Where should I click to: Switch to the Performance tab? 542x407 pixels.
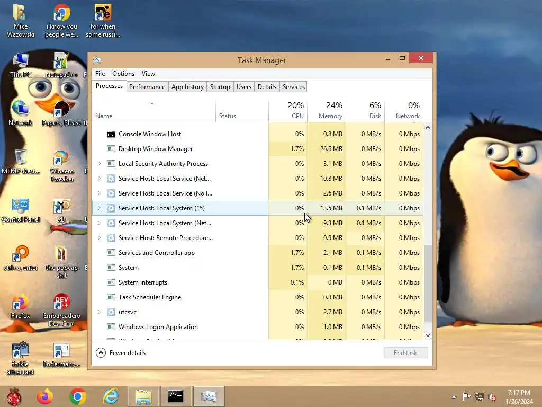coord(147,87)
